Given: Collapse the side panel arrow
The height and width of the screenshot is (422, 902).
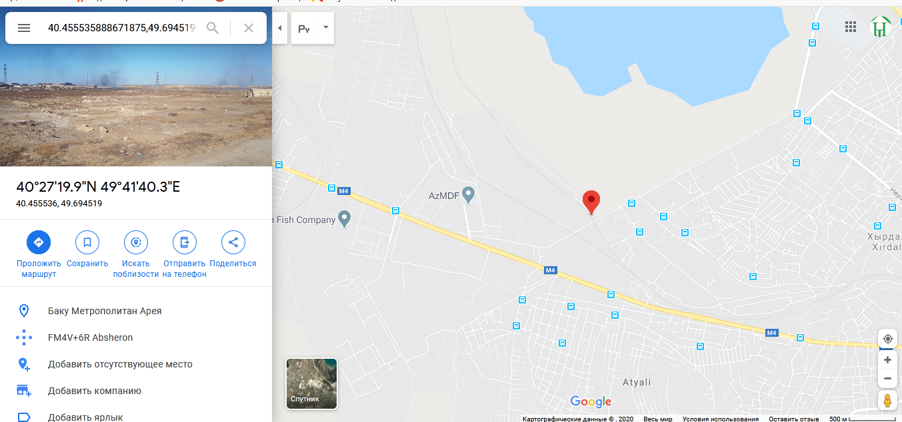Looking at the screenshot, I should click(x=279, y=28).
